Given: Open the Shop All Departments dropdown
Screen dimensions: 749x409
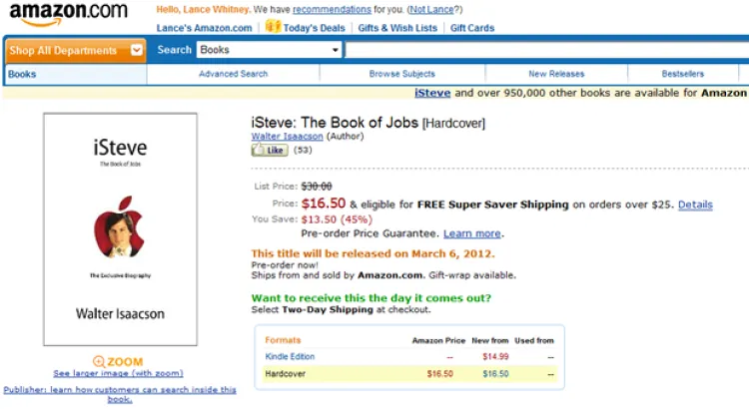Looking at the screenshot, I should tap(77, 50).
